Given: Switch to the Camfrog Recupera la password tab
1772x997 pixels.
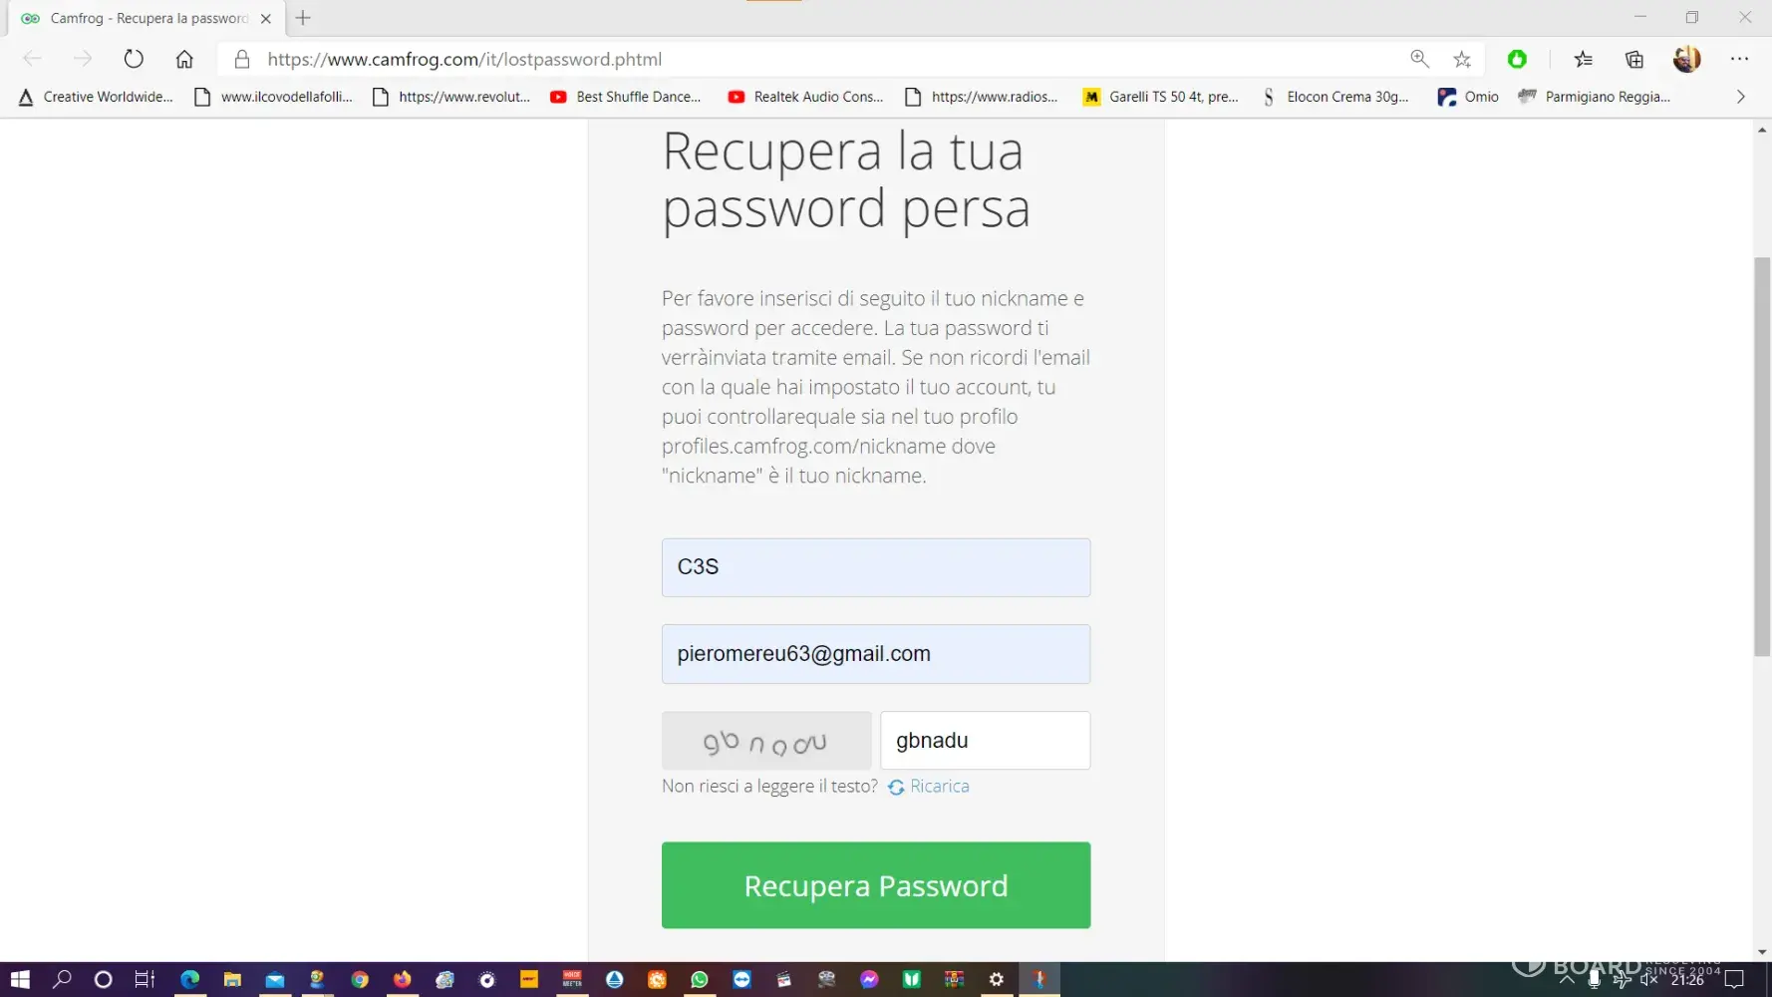Looking at the screenshot, I should click(x=148, y=18).
